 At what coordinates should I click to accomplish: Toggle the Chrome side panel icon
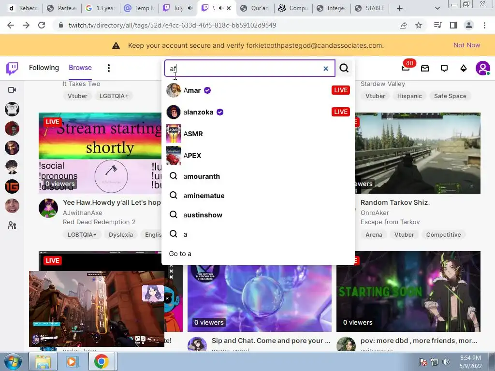(x=453, y=25)
